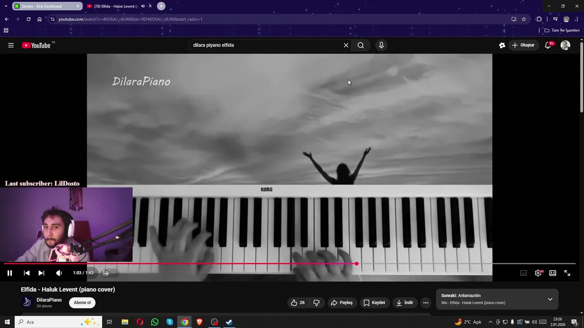Click the page vertical scrollbar

click(582, 77)
